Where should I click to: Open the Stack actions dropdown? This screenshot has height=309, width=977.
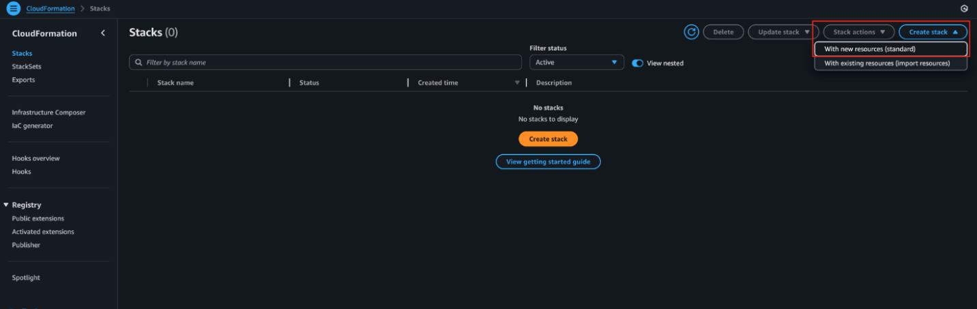pos(858,32)
